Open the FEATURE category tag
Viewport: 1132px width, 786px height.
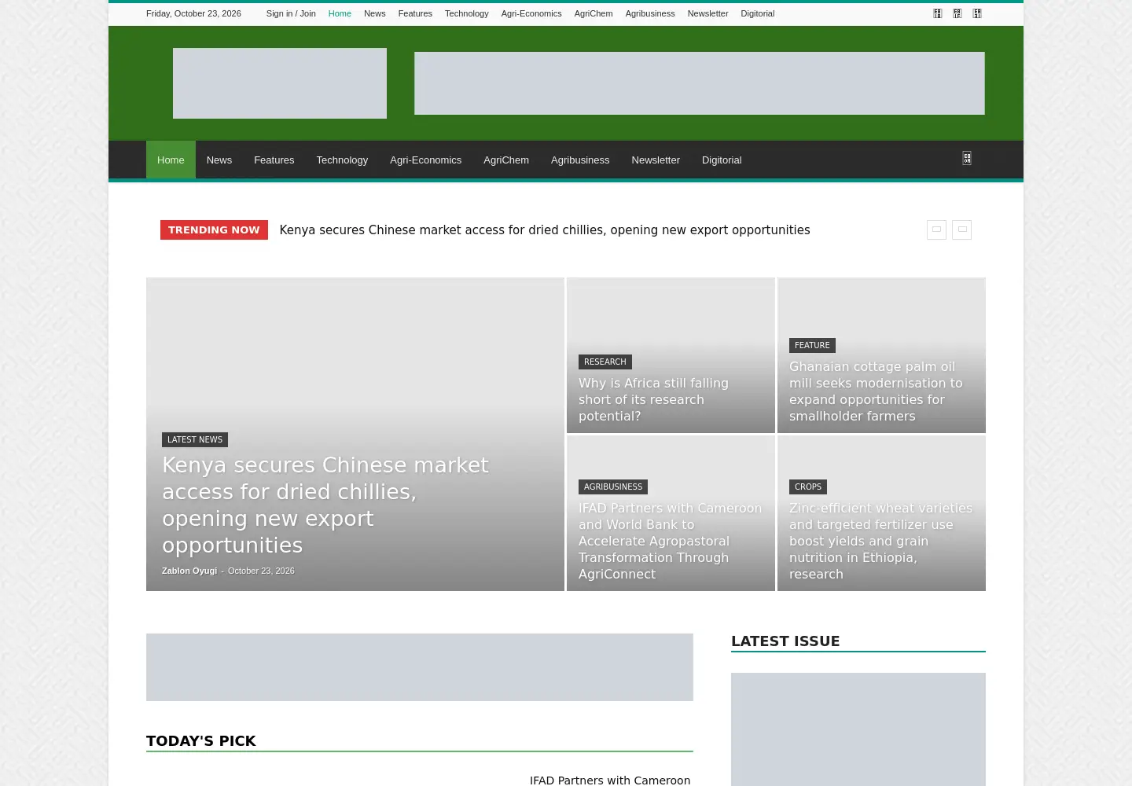(x=812, y=345)
